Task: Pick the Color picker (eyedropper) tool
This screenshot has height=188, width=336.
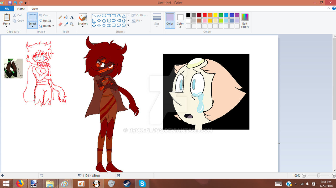Action: tap(66, 24)
